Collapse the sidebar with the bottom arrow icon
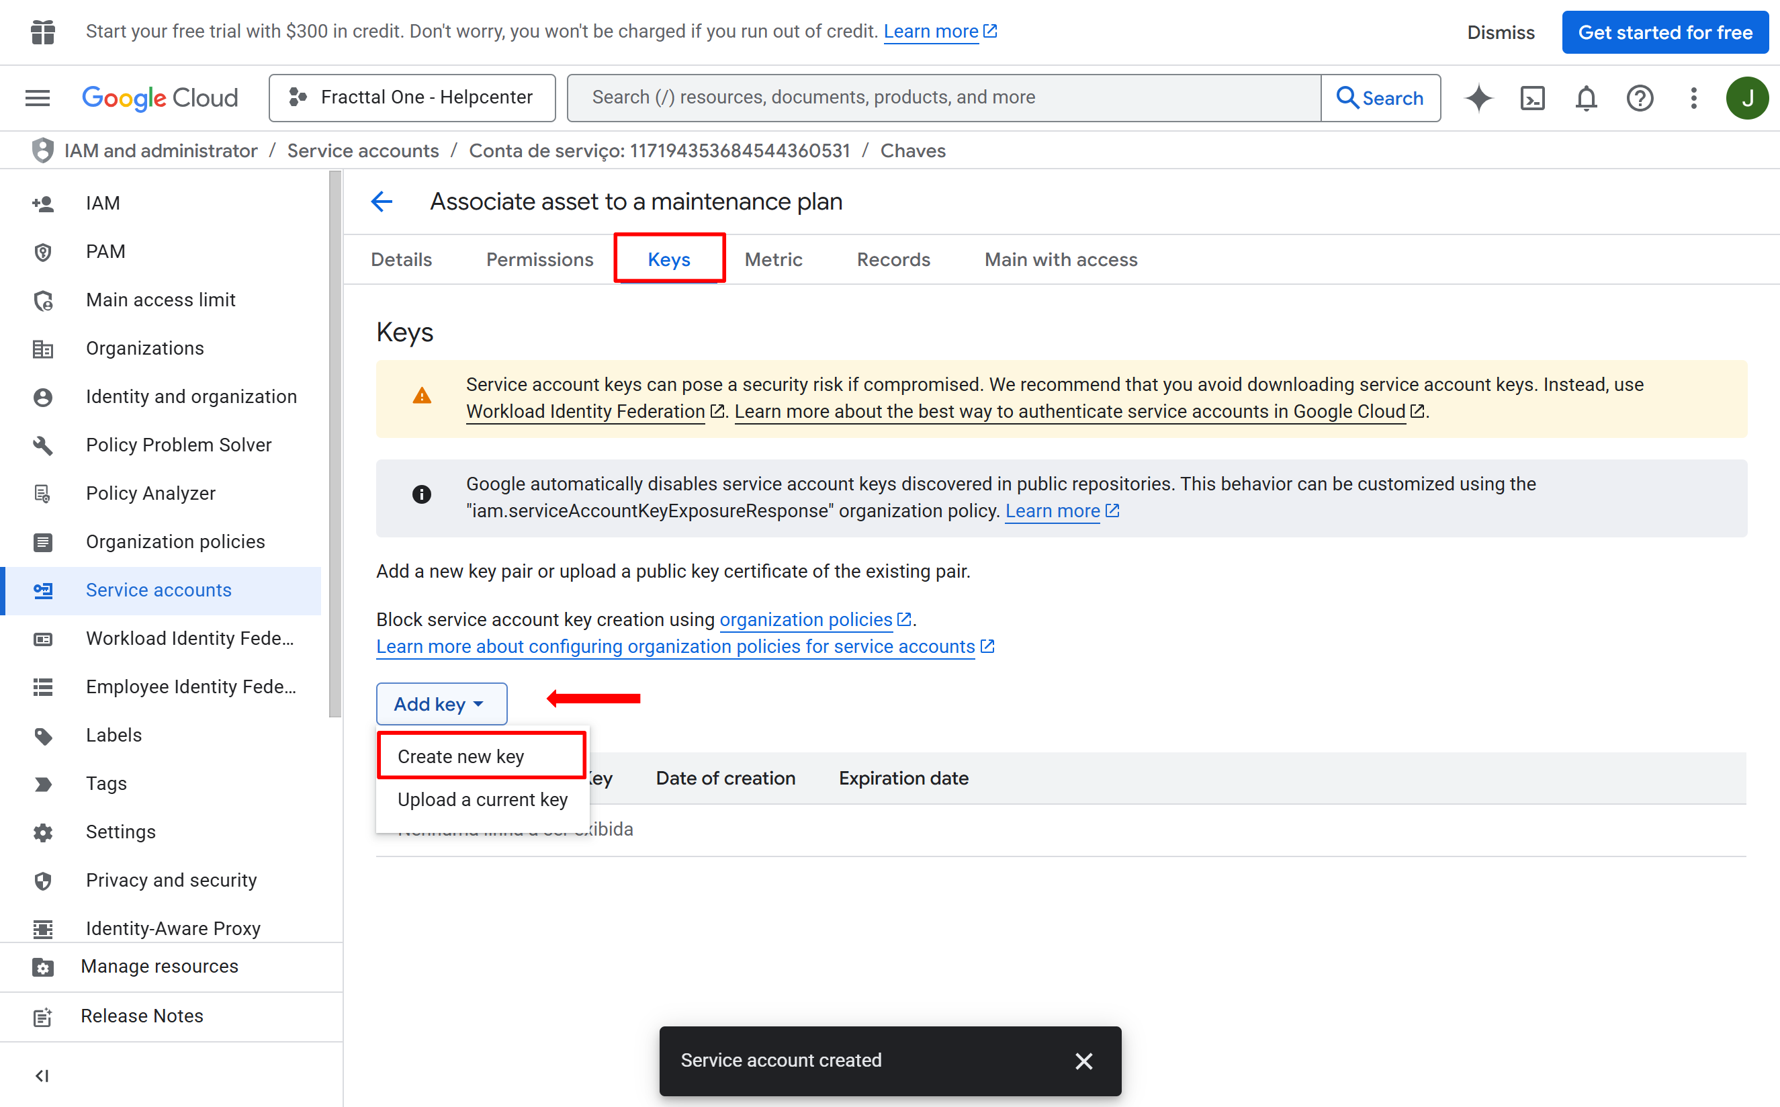Viewport: 1780px width, 1107px height. point(42,1075)
